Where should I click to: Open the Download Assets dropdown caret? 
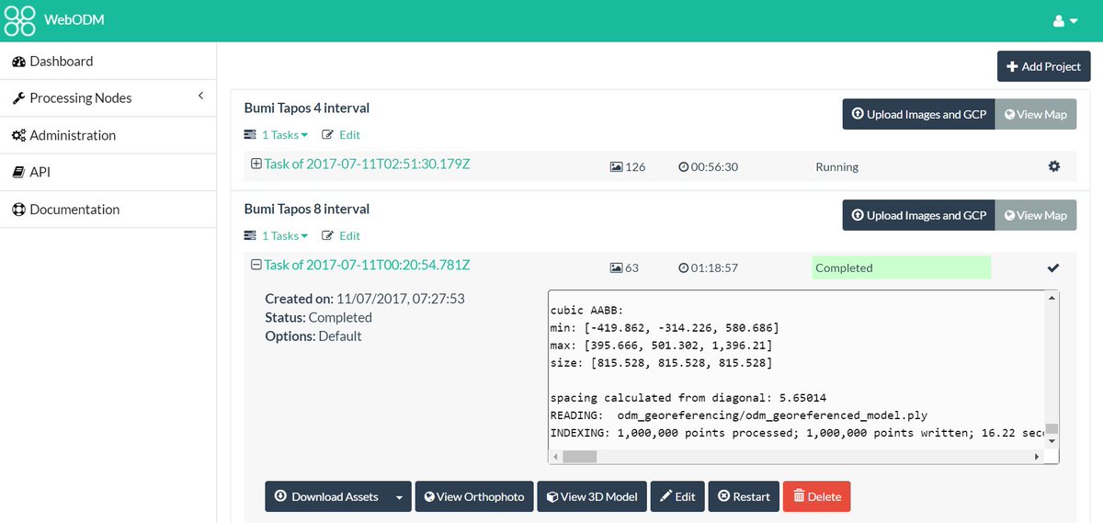point(399,496)
